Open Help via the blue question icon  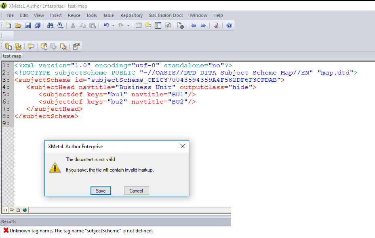coord(229,25)
